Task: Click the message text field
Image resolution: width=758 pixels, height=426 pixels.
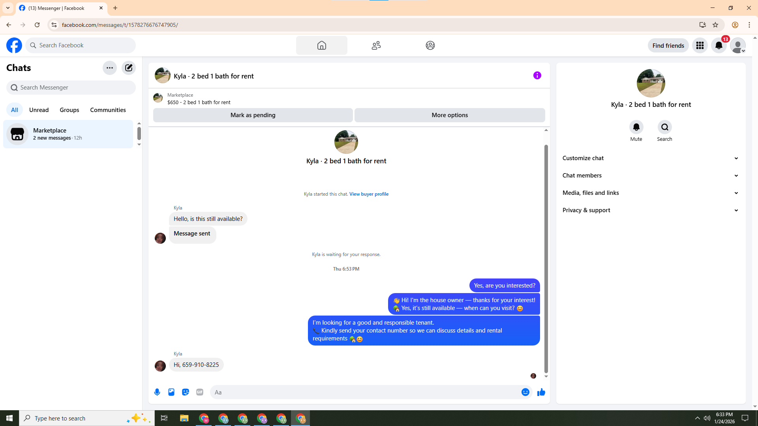Action: pos(365,392)
